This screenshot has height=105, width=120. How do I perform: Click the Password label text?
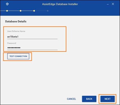[x=12, y=43]
